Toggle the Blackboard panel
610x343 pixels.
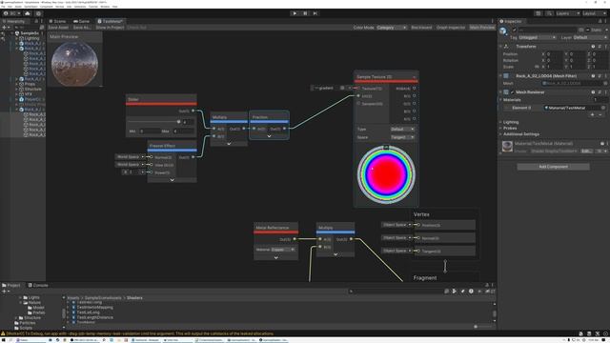(421, 28)
